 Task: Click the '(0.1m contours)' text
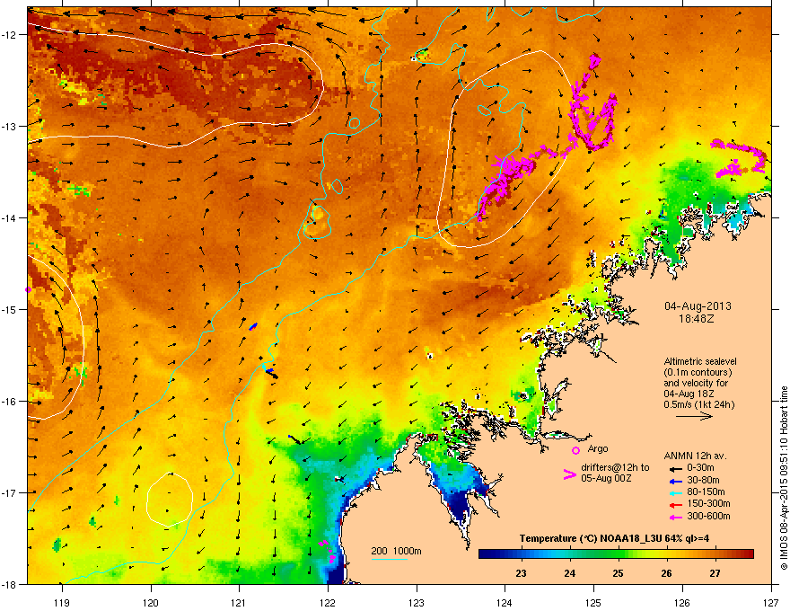click(698, 373)
